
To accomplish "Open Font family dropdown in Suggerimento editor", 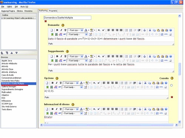I will 77,60.
